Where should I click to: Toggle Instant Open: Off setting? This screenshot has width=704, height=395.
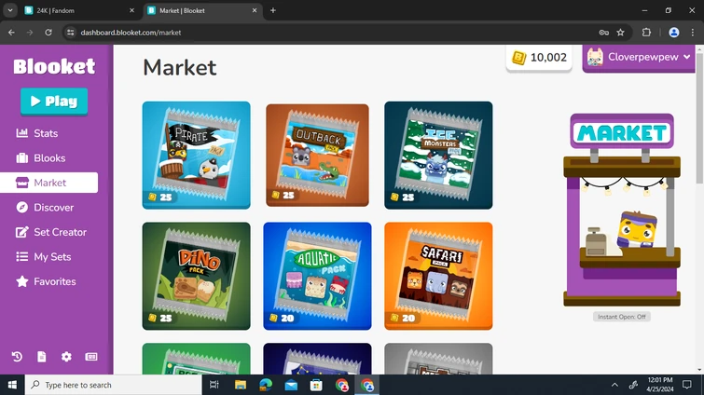pyautogui.click(x=621, y=317)
